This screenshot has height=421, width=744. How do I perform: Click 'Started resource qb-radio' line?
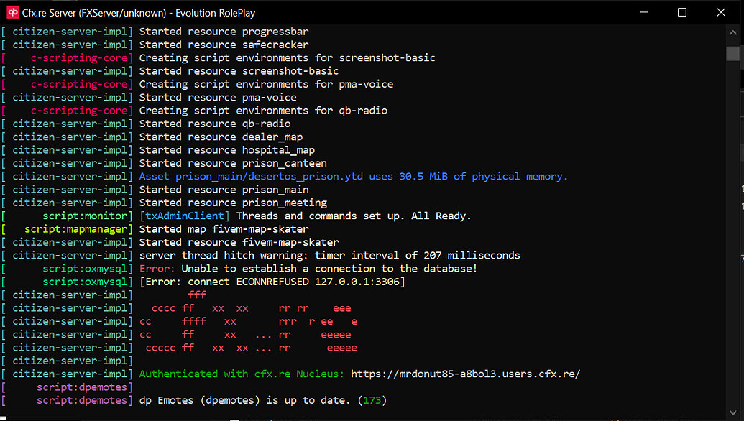click(215, 124)
